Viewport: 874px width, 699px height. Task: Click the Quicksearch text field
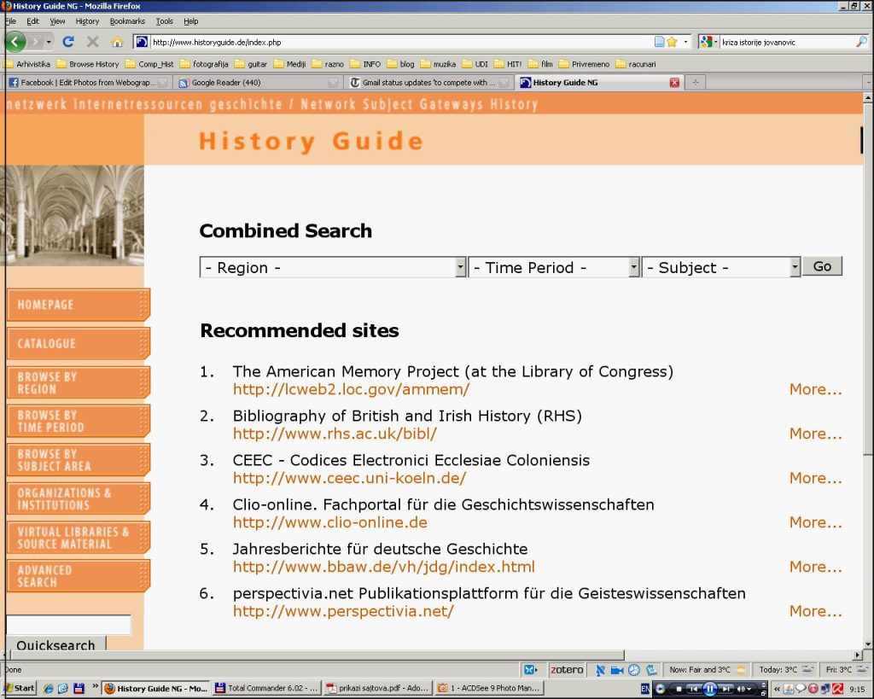(x=68, y=625)
